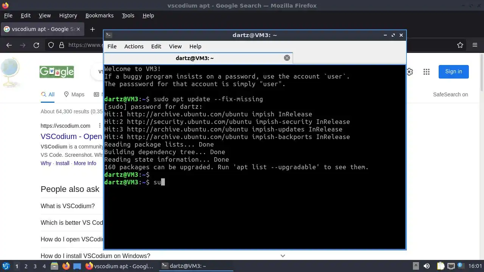Screen dimensions: 484x272
Task: Click the 'sudo apt update --fix-missing' command line
Action: [x=208, y=99]
